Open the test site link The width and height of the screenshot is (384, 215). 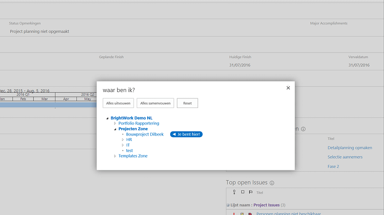(129, 150)
